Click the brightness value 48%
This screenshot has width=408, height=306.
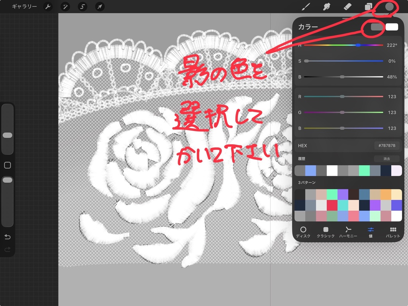click(x=392, y=77)
